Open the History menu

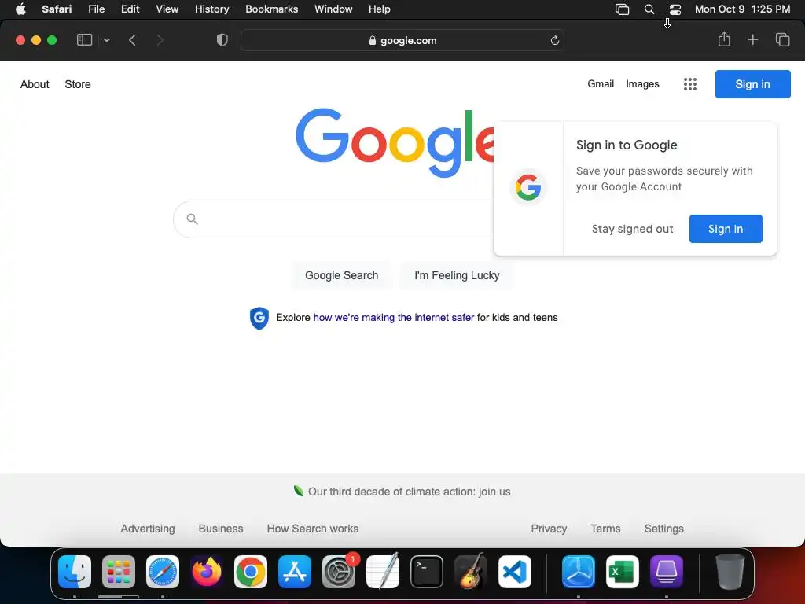pos(211,9)
